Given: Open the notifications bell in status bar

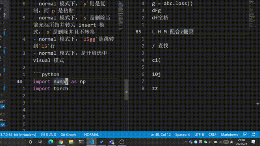Looking at the screenshot, I should tap(253, 134).
